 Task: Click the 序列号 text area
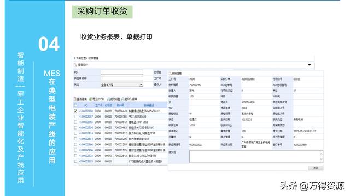256,156
